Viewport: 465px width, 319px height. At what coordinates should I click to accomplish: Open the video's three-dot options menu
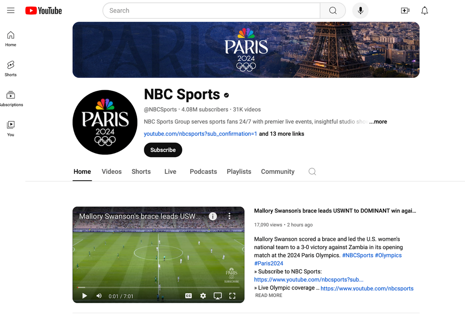point(229,216)
